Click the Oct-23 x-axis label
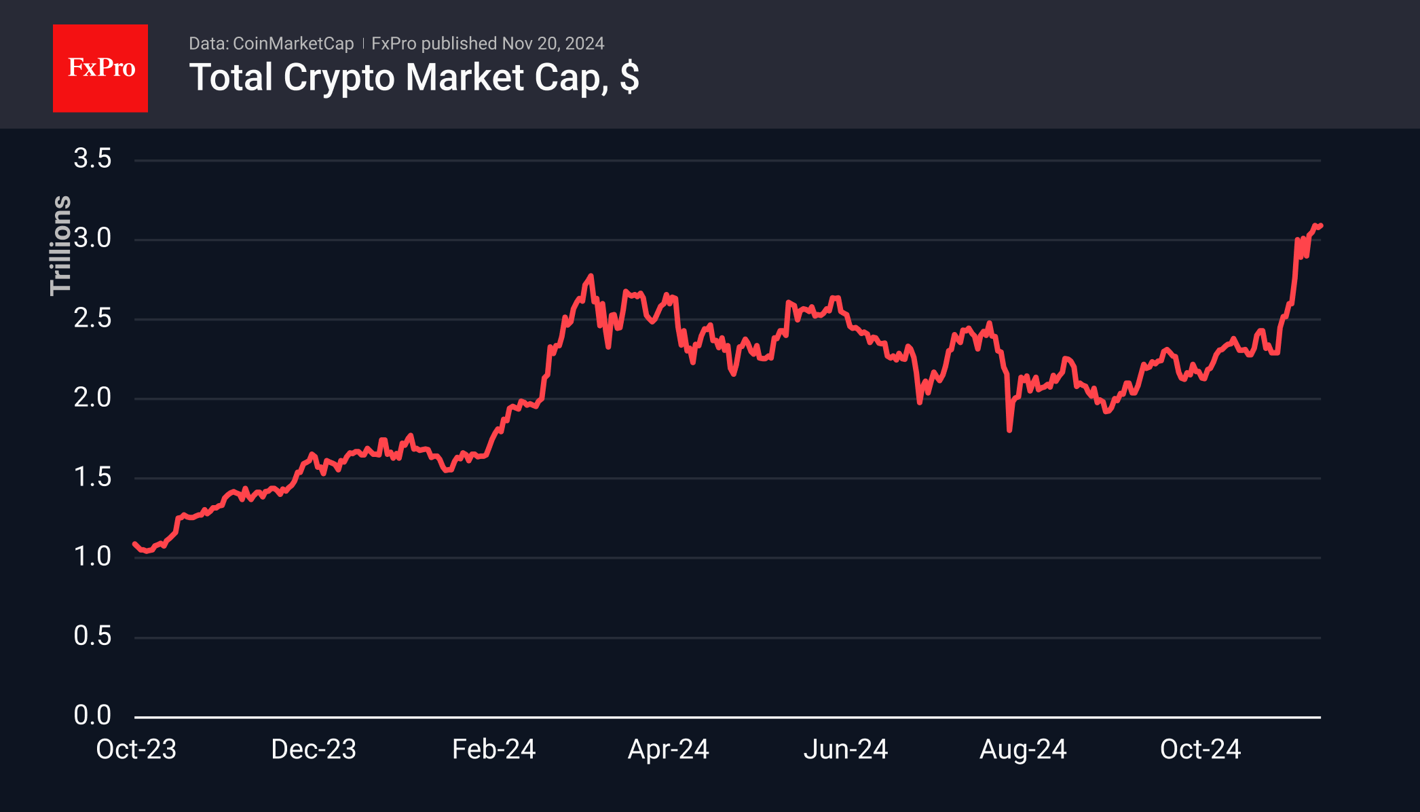 click(136, 750)
